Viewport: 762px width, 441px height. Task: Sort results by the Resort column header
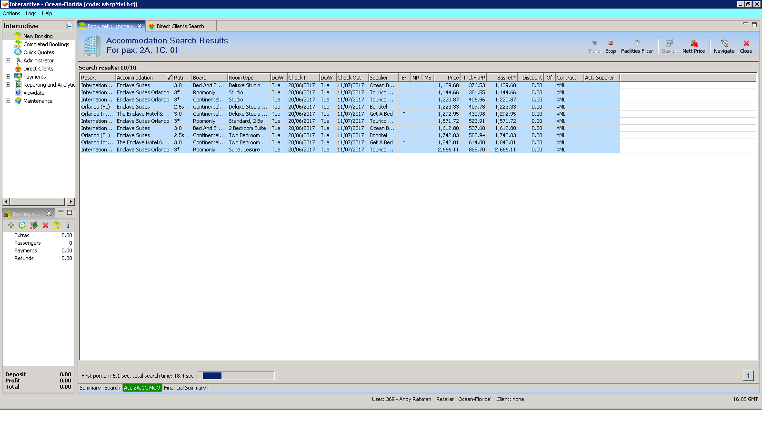tap(98, 78)
